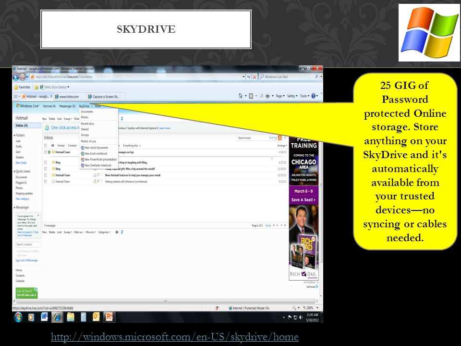This screenshot has height=346, width=461.
Task: Open Windows Start button on taskbar
Action: click(x=18, y=317)
